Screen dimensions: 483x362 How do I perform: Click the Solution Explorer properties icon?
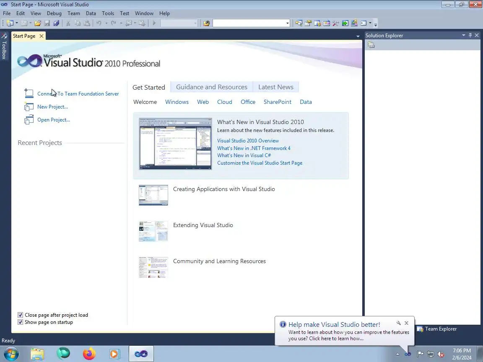(371, 45)
